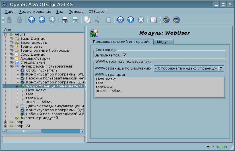The height and width of the screenshot is (151, 235).
Task: Click the start/play toolbar icon
Action: (x=131, y=20)
